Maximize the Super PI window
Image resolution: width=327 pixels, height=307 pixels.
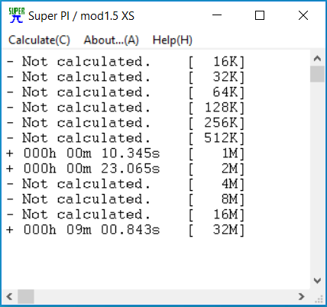click(260, 15)
